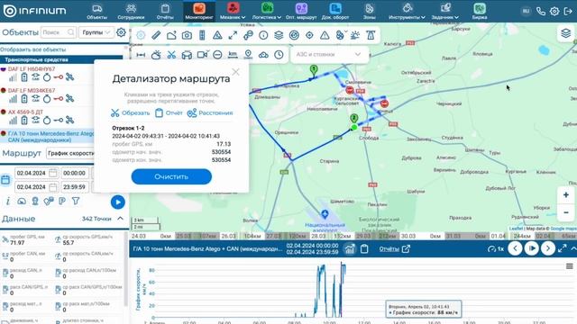Expand the Механик menu

[233, 11]
